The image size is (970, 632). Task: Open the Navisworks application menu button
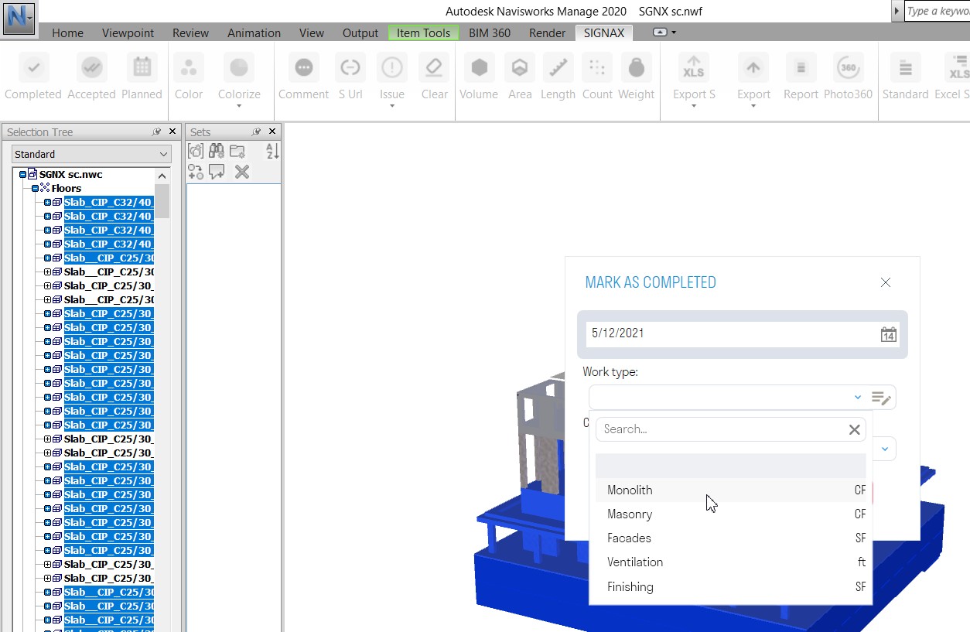point(19,19)
